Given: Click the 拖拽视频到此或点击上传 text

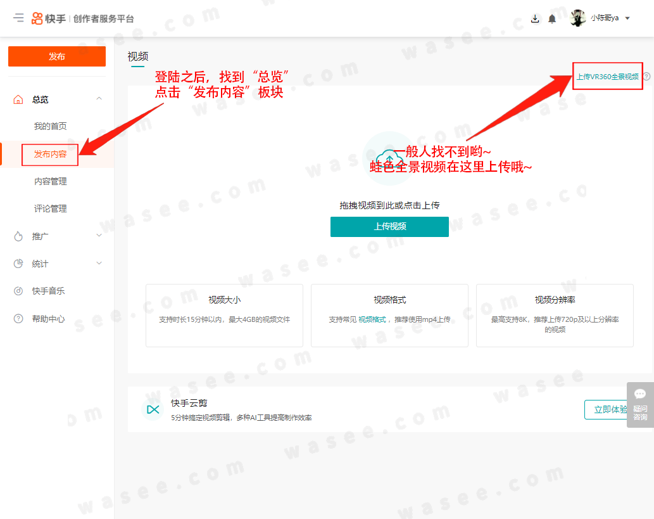Looking at the screenshot, I should click(x=389, y=205).
